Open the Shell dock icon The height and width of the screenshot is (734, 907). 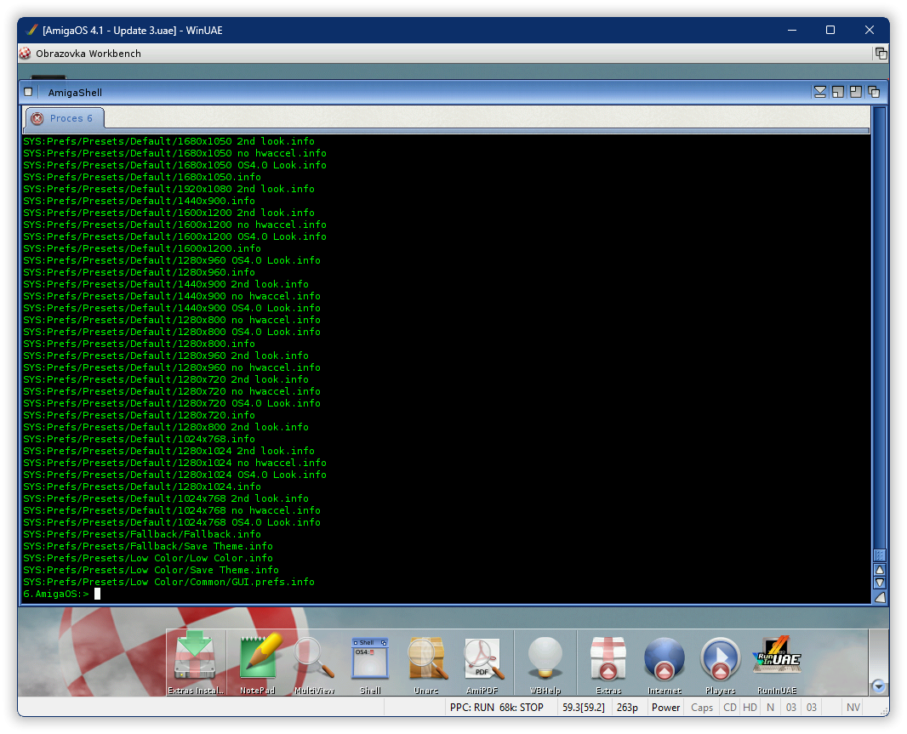click(370, 661)
